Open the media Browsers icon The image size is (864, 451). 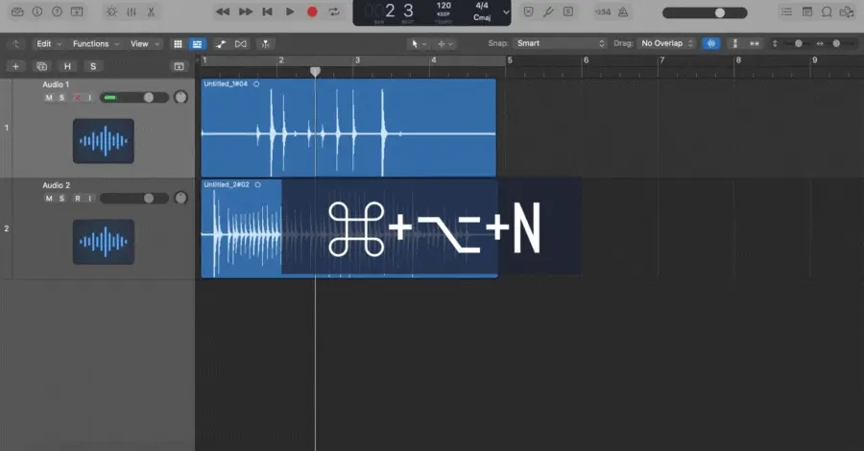[847, 12]
